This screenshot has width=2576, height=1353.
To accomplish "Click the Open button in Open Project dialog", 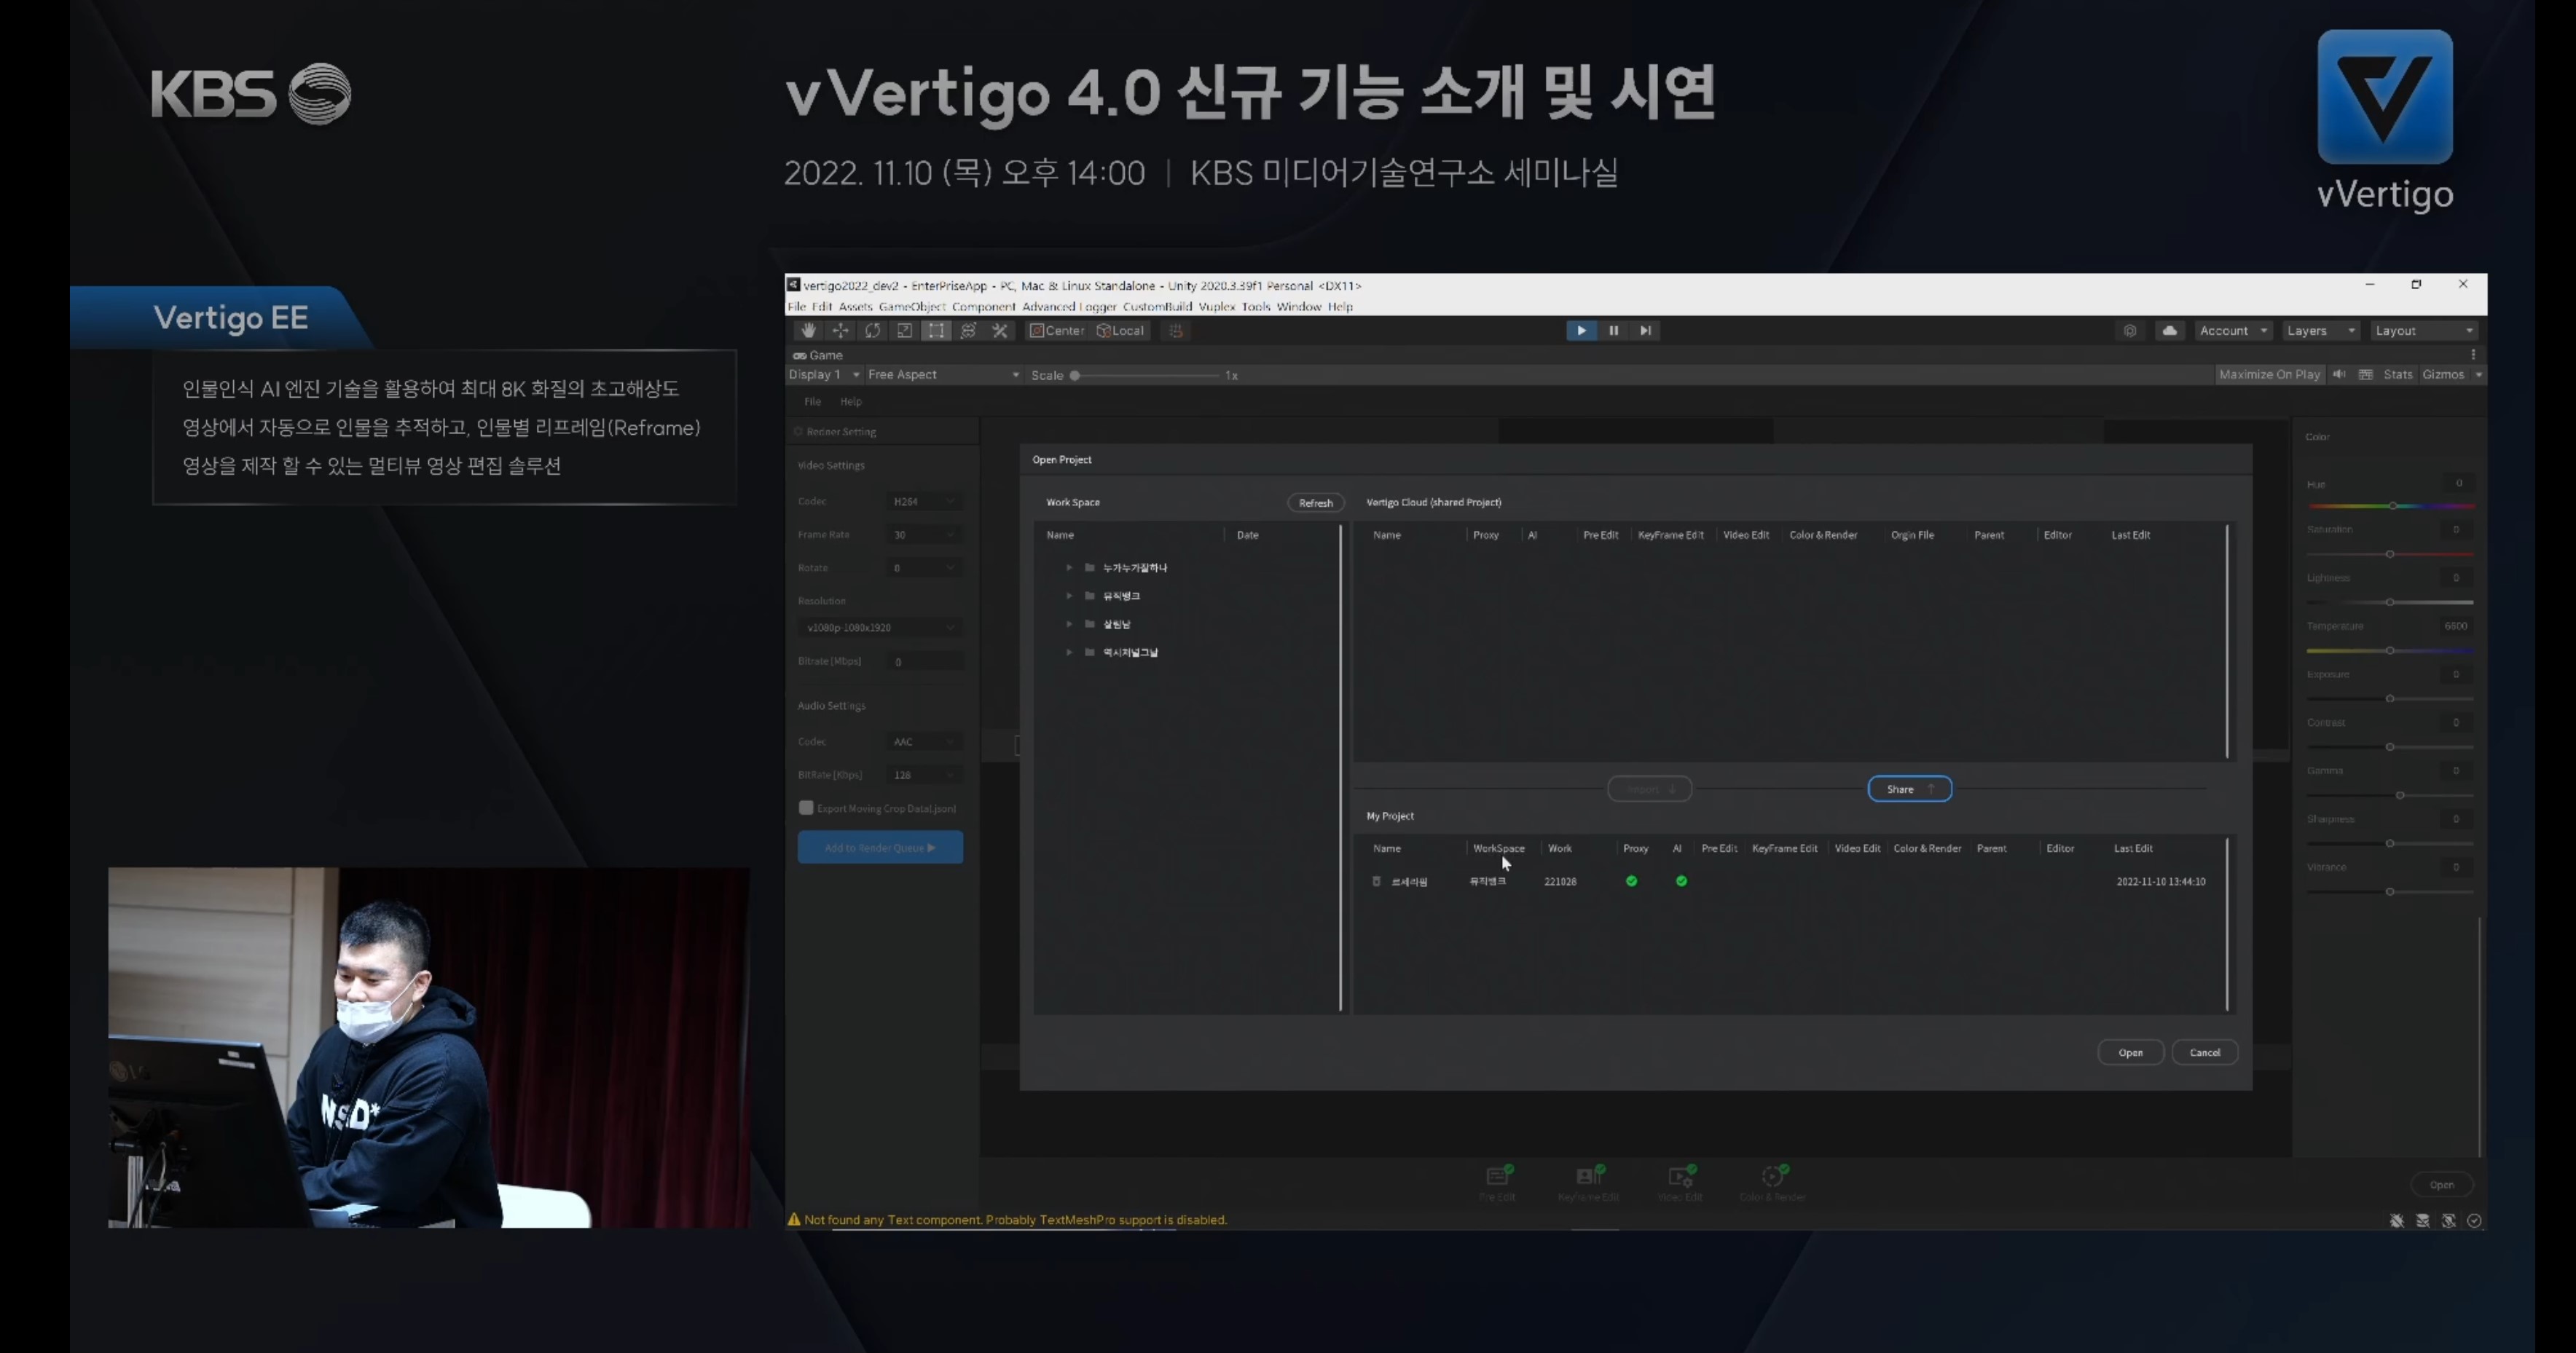I will (2130, 1052).
